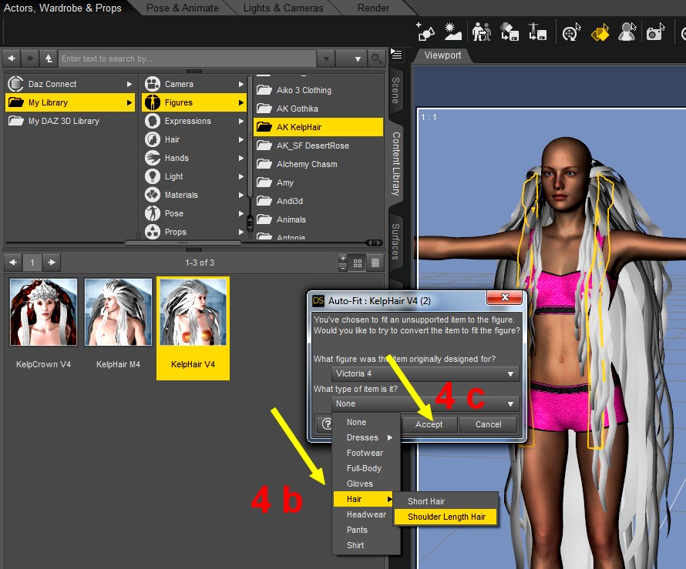Click the AK Gothika folder icon
This screenshot has height=569, width=686.
click(264, 108)
